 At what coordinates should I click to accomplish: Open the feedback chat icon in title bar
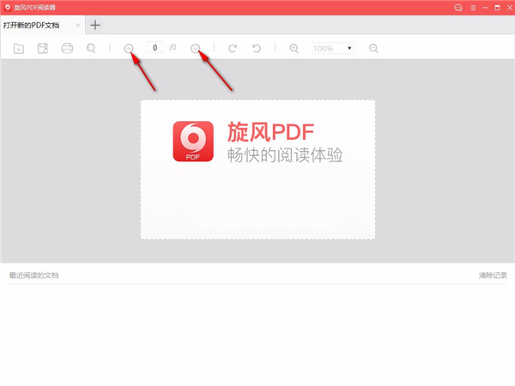(458, 8)
